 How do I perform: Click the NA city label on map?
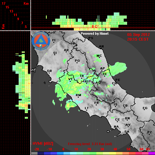point(116,126)
